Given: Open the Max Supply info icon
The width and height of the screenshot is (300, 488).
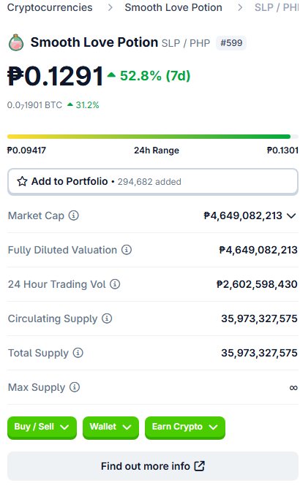Looking at the screenshot, I should (x=74, y=387).
